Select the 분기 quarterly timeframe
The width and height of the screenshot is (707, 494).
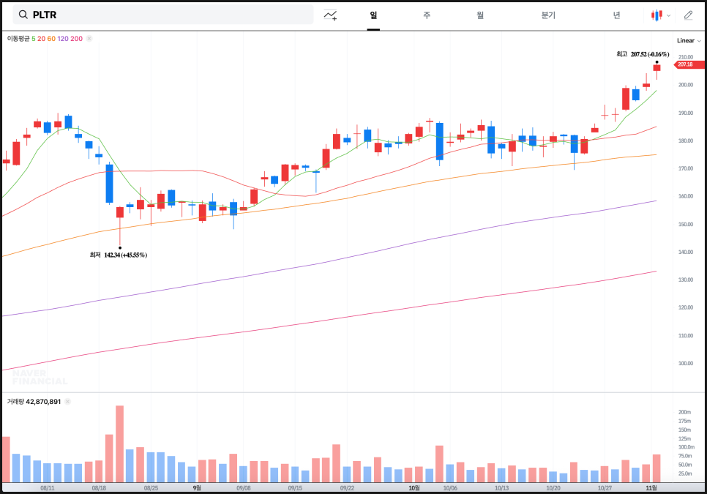pos(548,15)
